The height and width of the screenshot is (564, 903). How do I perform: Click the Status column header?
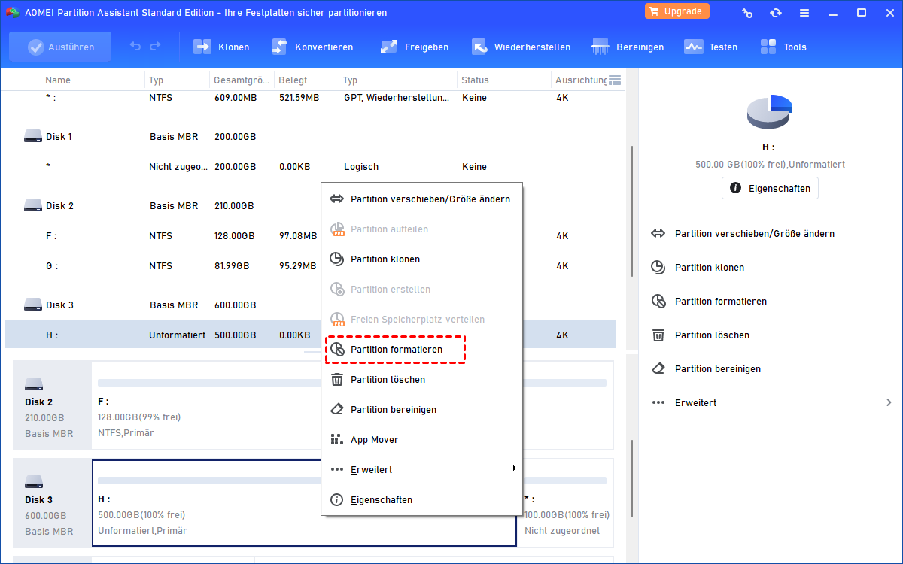pyautogui.click(x=476, y=80)
